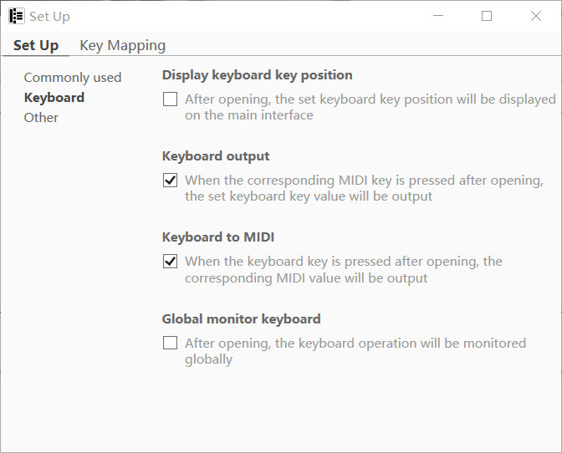Image resolution: width=562 pixels, height=453 pixels.
Task: Click the Set Up title bar text
Action: [x=50, y=17]
